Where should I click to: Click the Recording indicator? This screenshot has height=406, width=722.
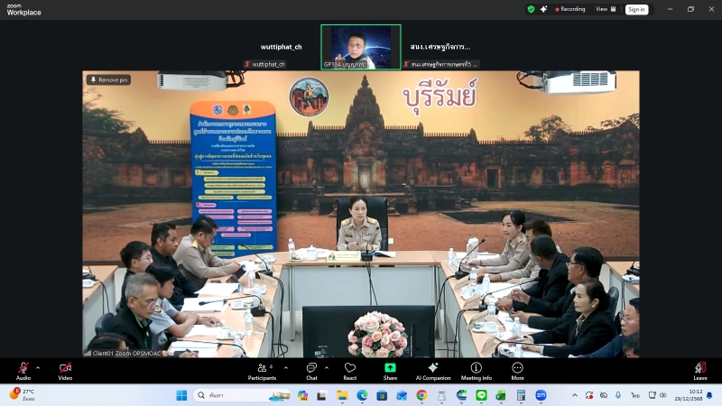[570, 9]
